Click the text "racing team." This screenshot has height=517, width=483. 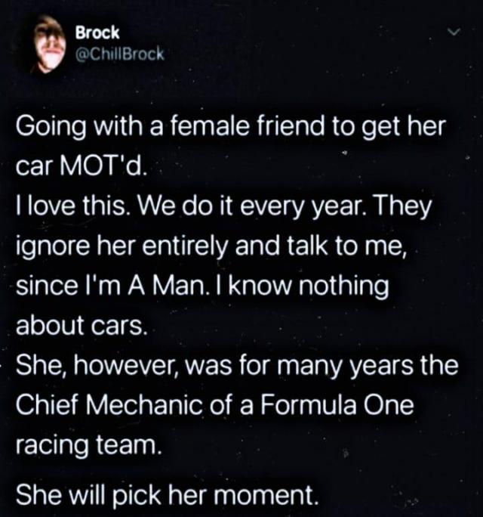(89, 446)
